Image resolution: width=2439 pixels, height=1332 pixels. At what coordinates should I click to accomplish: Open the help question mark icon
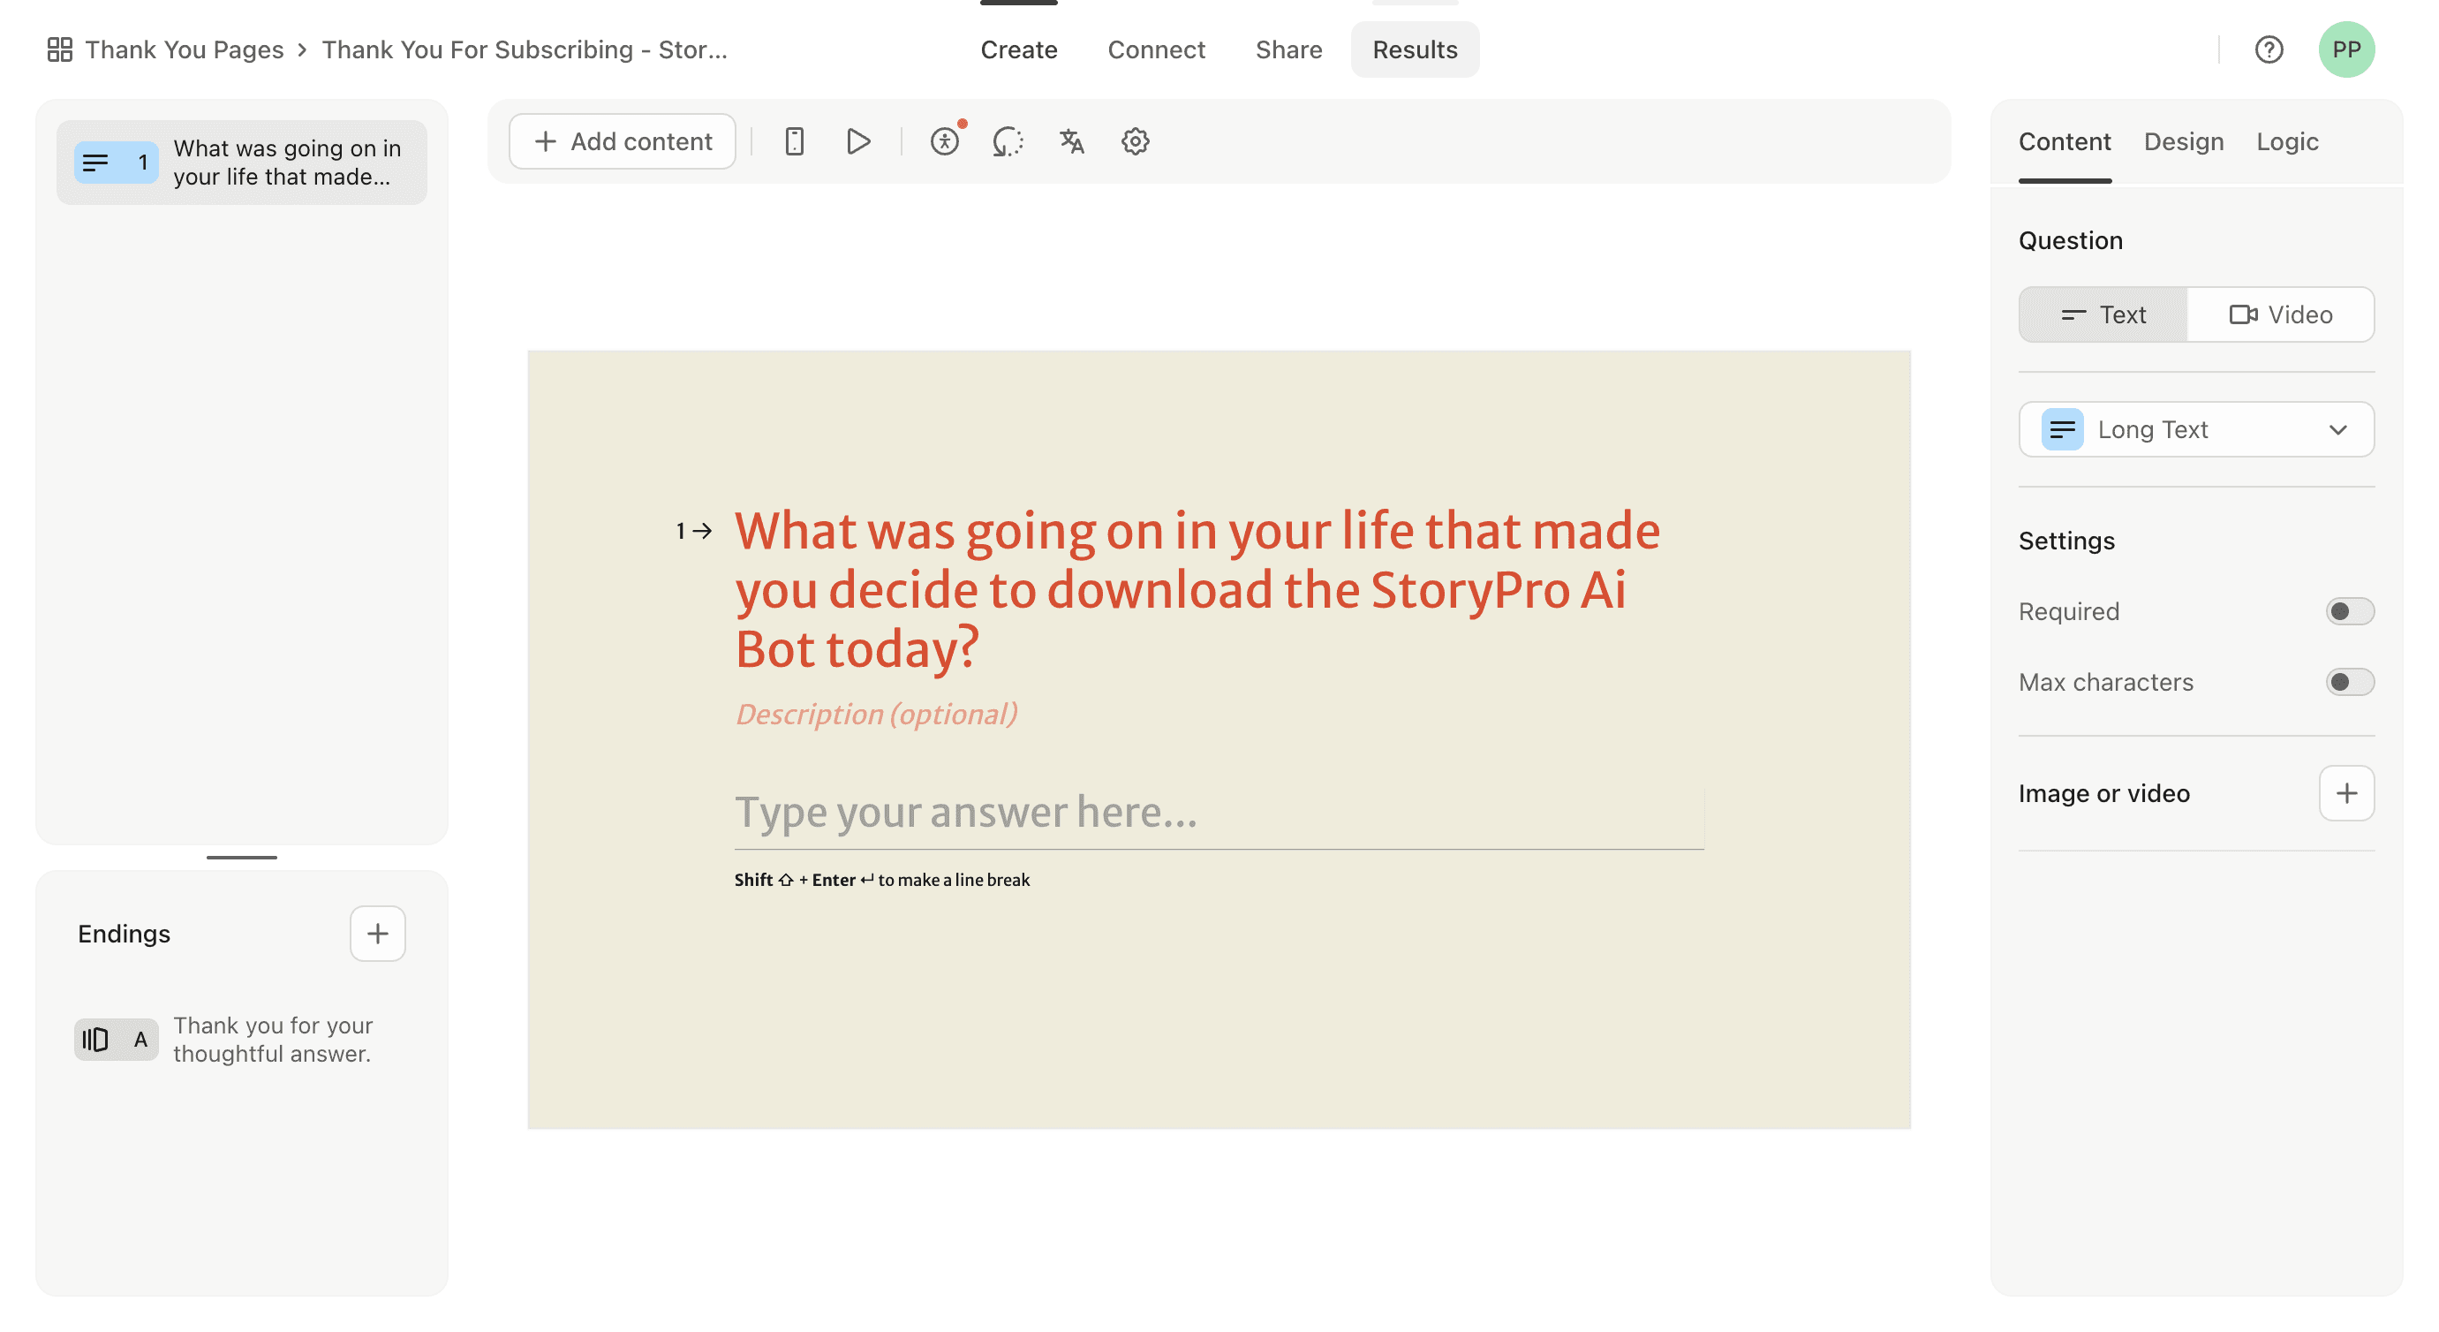click(2269, 49)
